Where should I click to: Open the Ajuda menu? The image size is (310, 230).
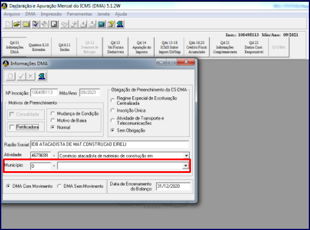(x=121, y=14)
